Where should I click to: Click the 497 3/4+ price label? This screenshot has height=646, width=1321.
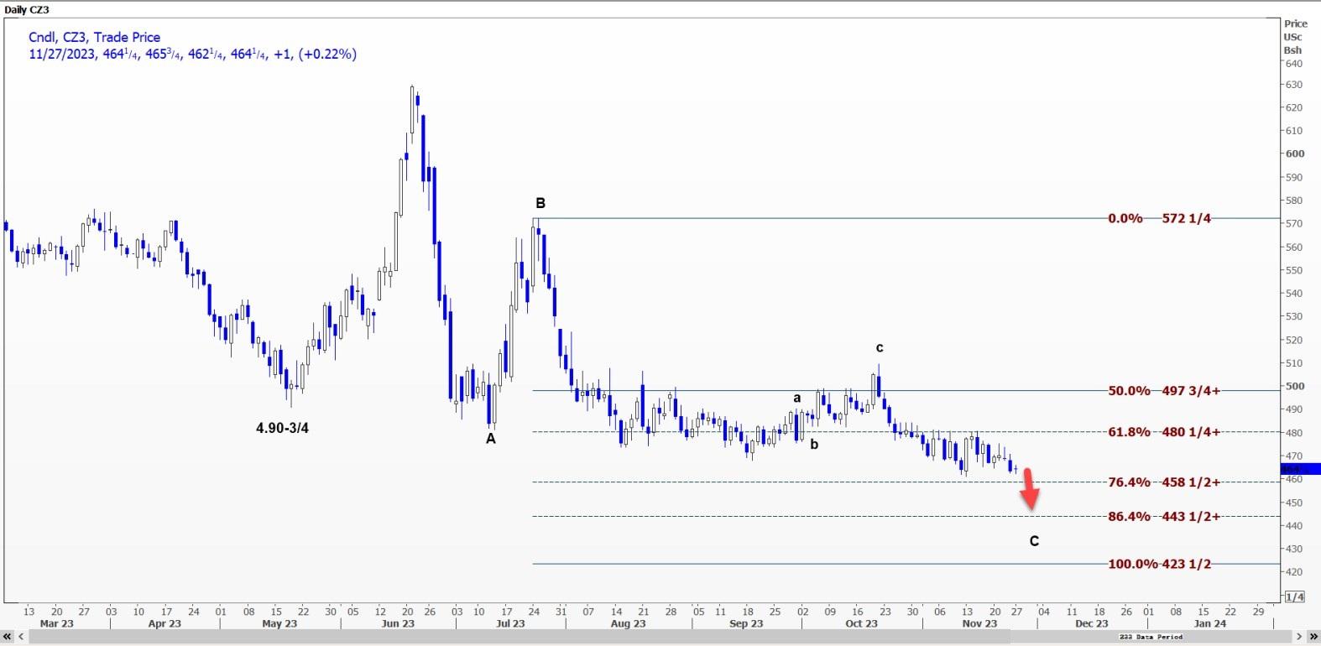coord(1191,391)
